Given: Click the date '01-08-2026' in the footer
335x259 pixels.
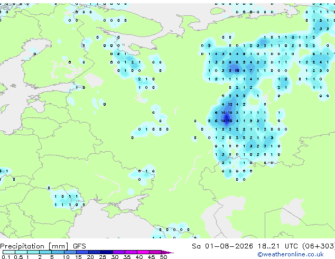Looking at the screenshot, I should 229,246.
